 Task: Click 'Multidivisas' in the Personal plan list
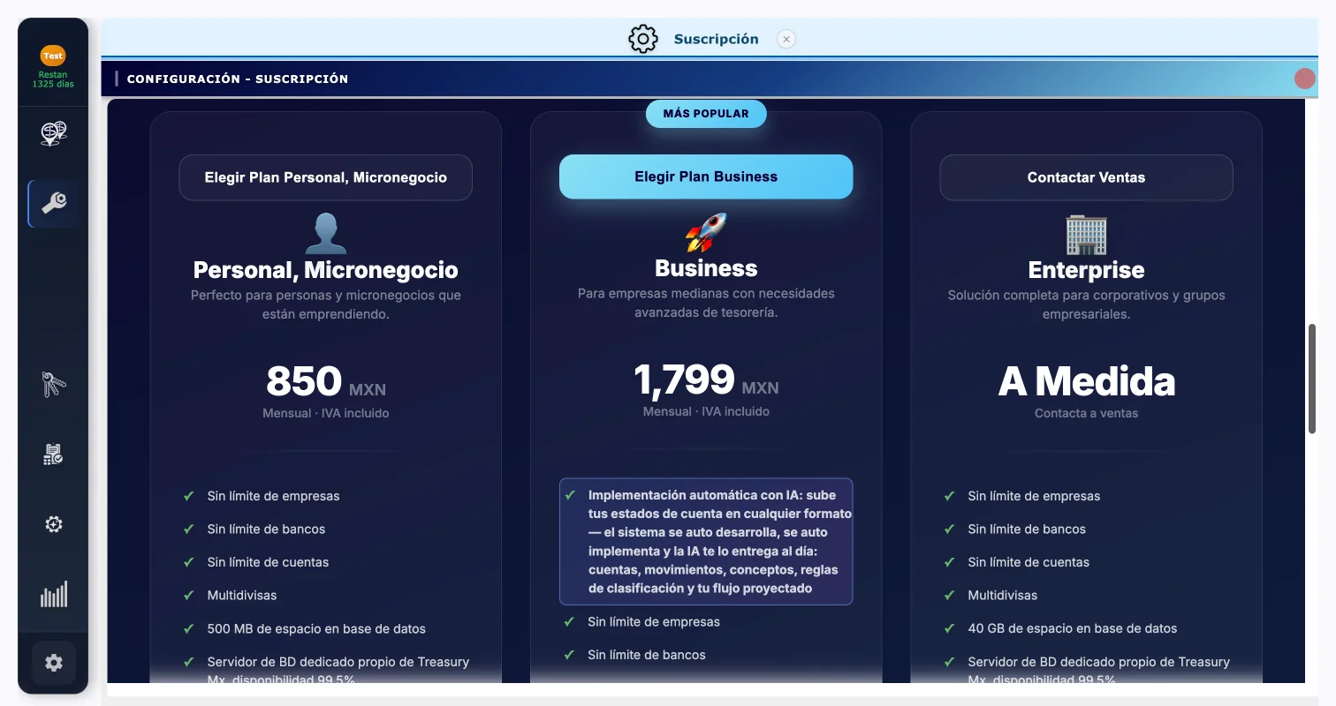pos(242,596)
